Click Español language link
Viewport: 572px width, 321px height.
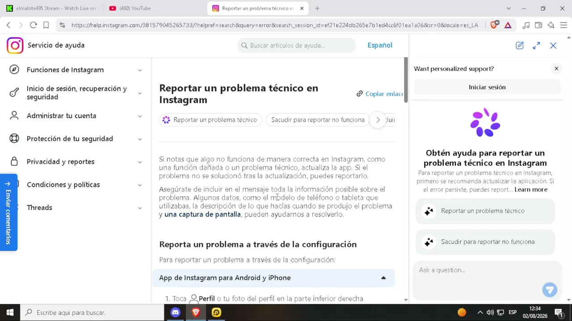point(380,45)
